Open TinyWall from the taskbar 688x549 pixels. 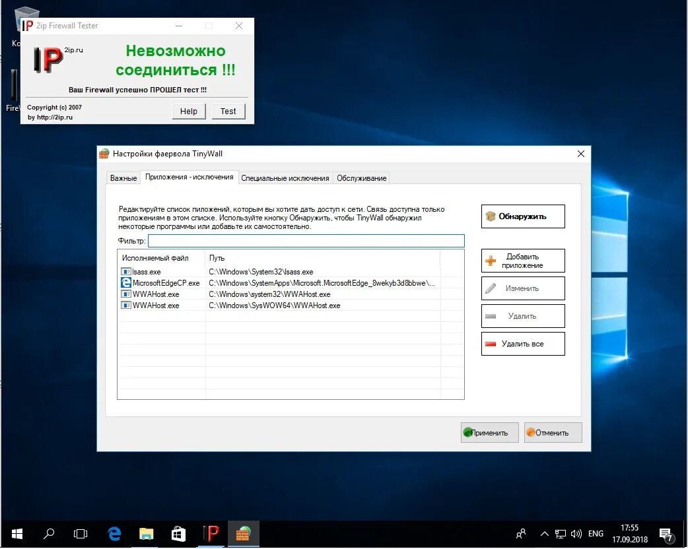click(x=243, y=534)
